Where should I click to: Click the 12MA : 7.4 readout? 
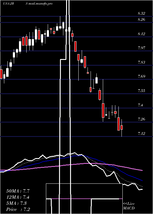pos(18,197)
